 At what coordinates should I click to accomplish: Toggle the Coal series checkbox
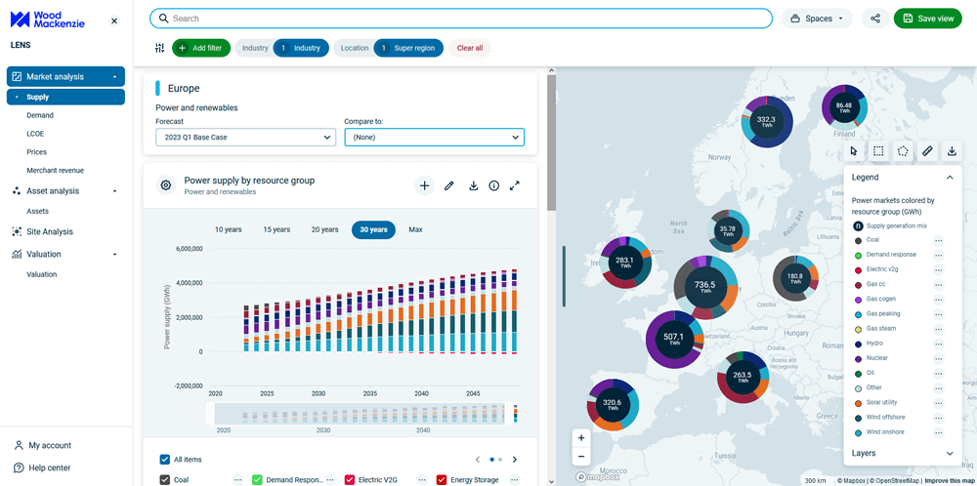(x=164, y=480)
